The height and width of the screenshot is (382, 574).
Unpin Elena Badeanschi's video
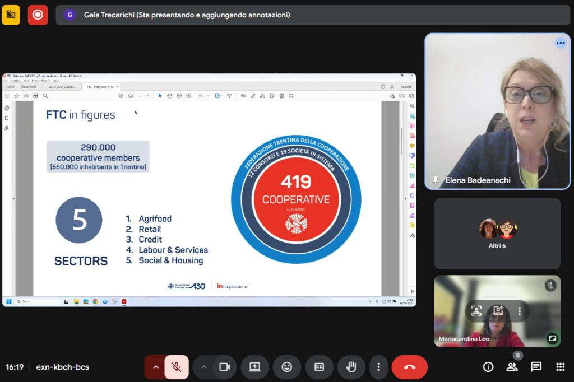coord(436,180)
